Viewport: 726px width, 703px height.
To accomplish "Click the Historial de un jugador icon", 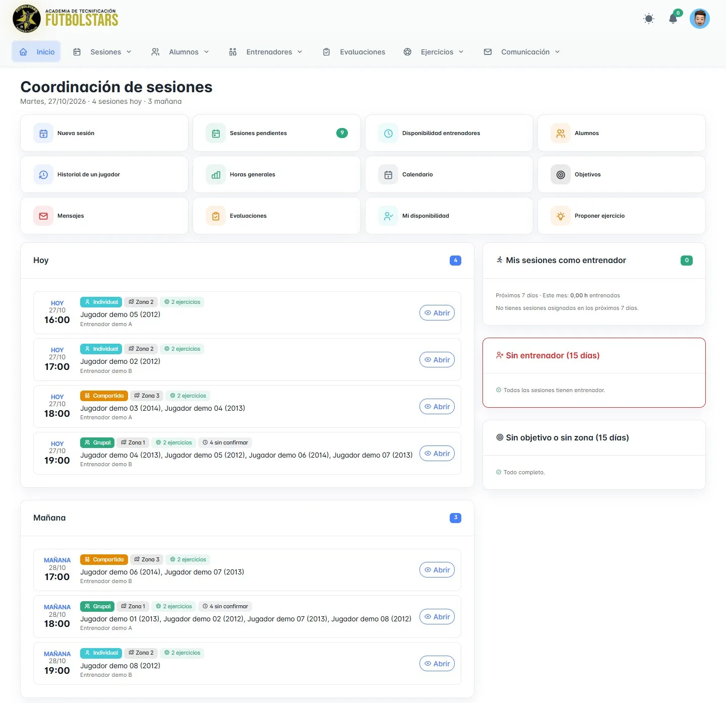I will [x=43, y=175].
